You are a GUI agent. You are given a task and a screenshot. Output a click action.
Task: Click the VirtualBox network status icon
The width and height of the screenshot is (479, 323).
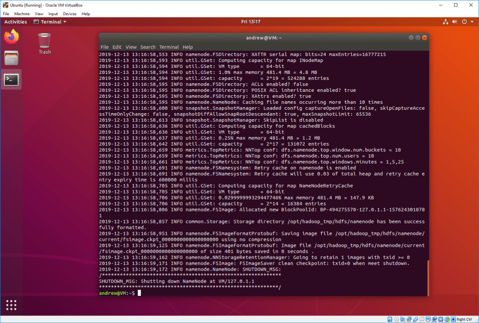[x=409, y=319]
